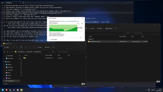
Task: Sort by Name column in MariaDB window
Action: pyautogui.click(x=26, y=55)
